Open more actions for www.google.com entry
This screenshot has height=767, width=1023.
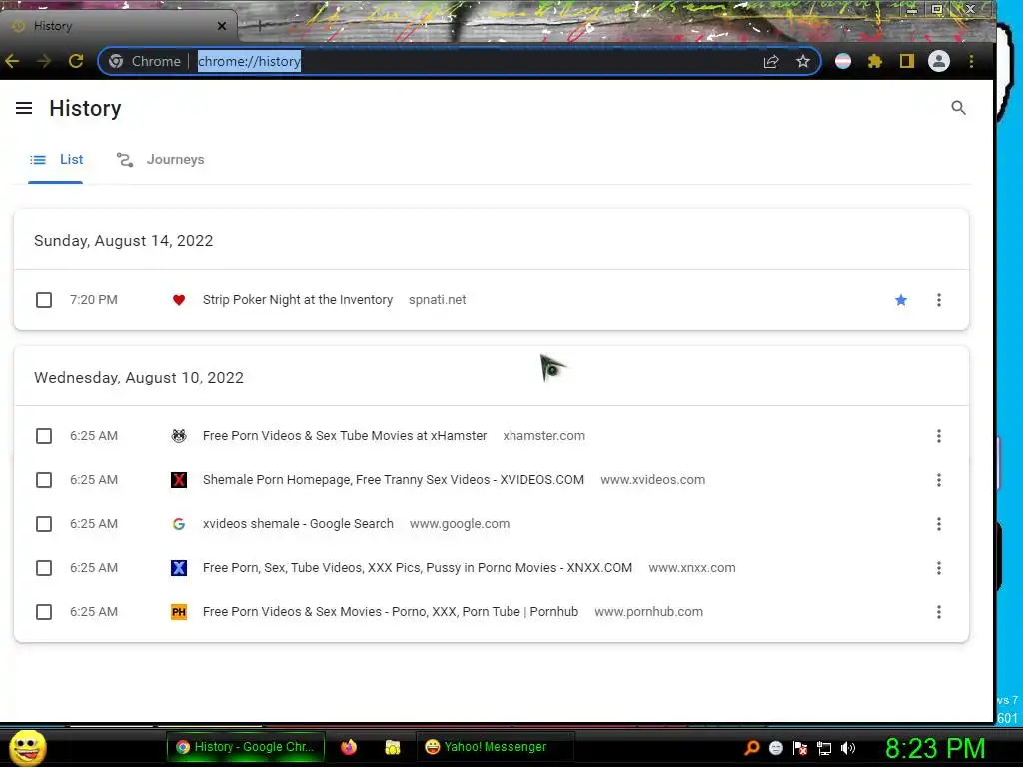(x=939, y=524)
